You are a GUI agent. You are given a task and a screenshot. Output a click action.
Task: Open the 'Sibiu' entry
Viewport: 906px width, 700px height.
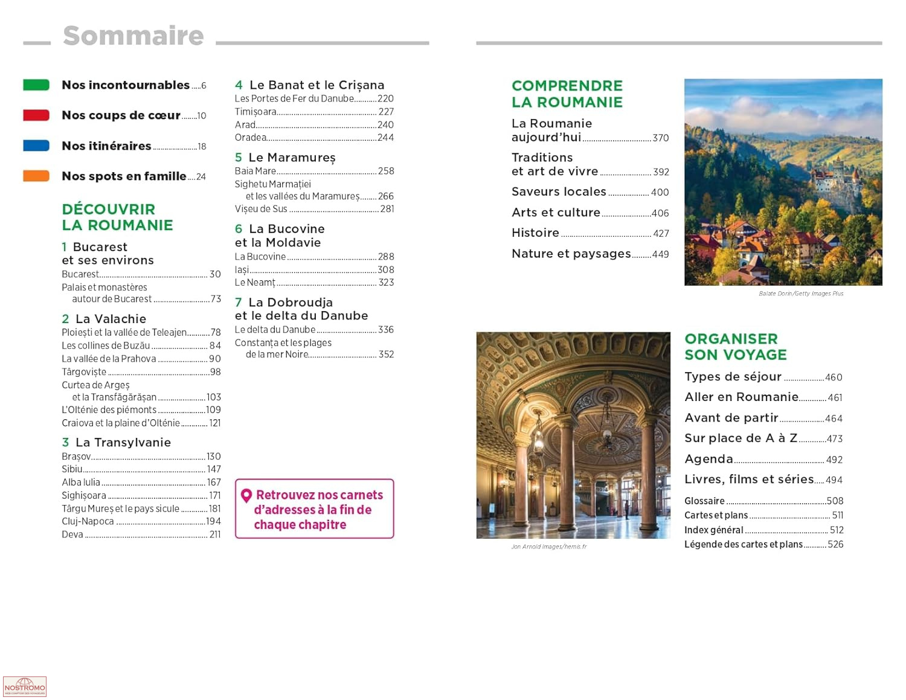141,469
